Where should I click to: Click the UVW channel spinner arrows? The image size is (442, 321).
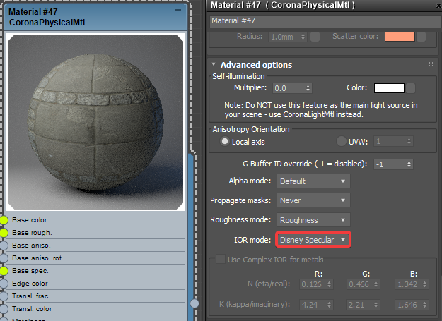[x=409, y=141]
